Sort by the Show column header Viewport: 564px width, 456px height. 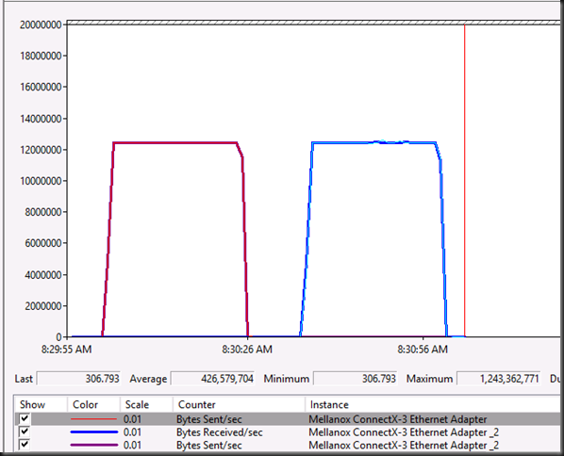point(32,404)
